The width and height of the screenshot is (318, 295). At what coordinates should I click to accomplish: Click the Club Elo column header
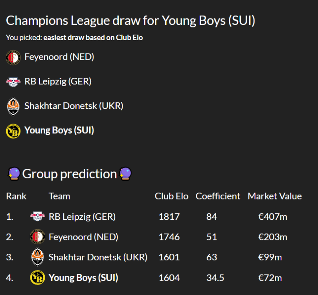coord(171,196)
